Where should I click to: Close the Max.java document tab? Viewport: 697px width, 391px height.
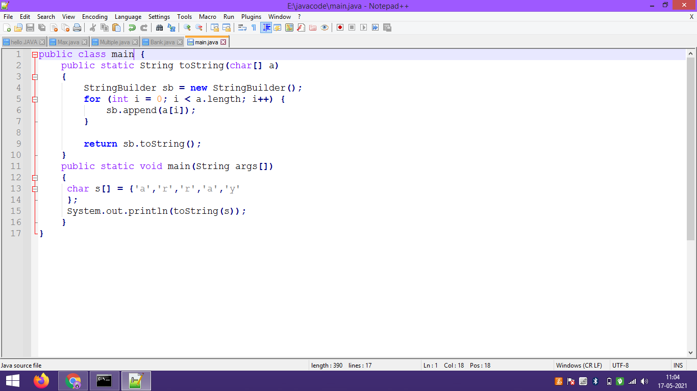tap(84, 42)
